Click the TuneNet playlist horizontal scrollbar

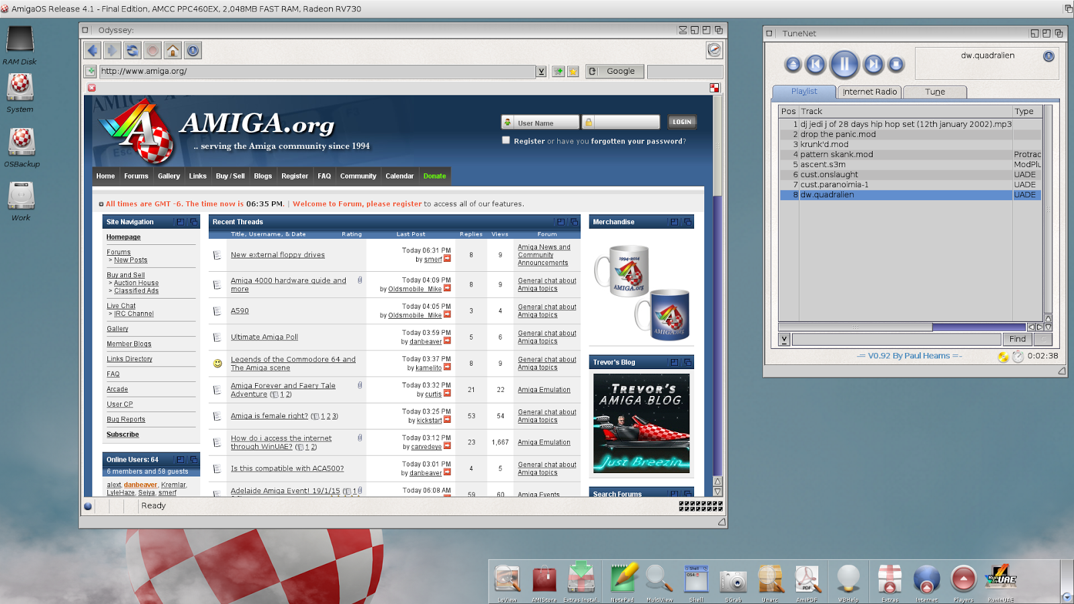click(x=903, y=328)
